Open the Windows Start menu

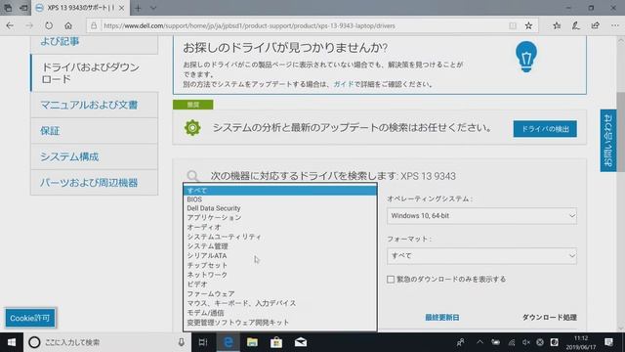12,342
